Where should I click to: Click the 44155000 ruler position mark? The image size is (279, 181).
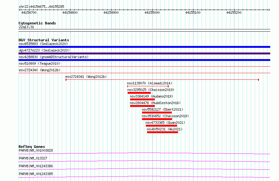pyautogui.click(x=152, y=13)
